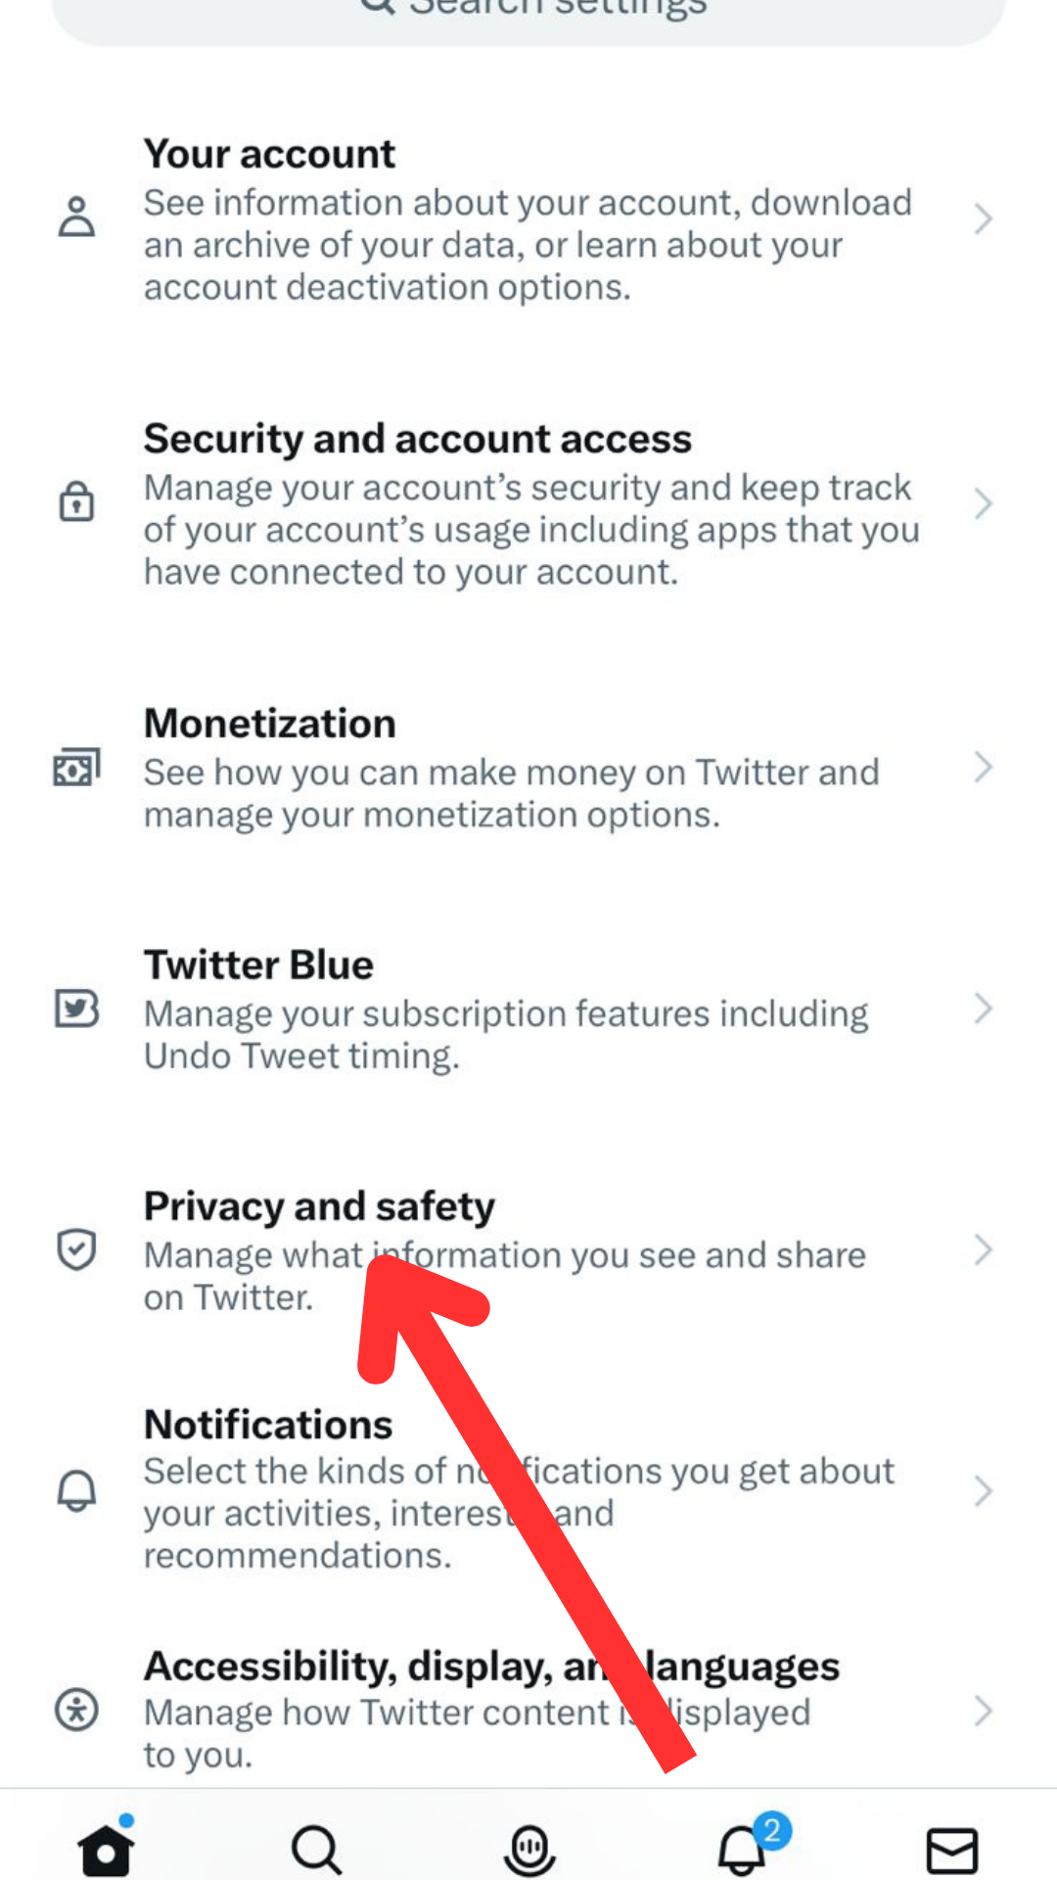
Task: Open Messages envelope icon
Action: point(951,1851)
